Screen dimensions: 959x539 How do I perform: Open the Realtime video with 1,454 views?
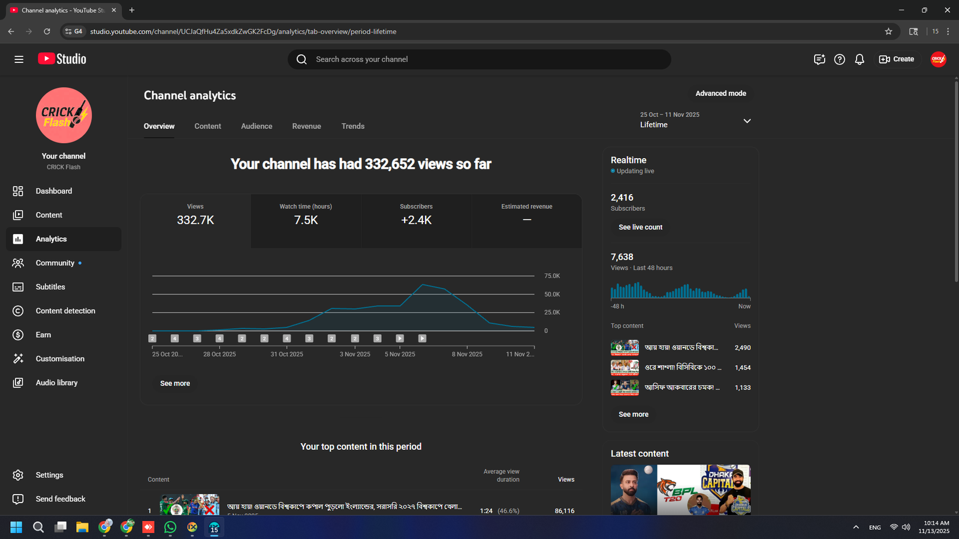pyautogui.click(x=680, y=368)
